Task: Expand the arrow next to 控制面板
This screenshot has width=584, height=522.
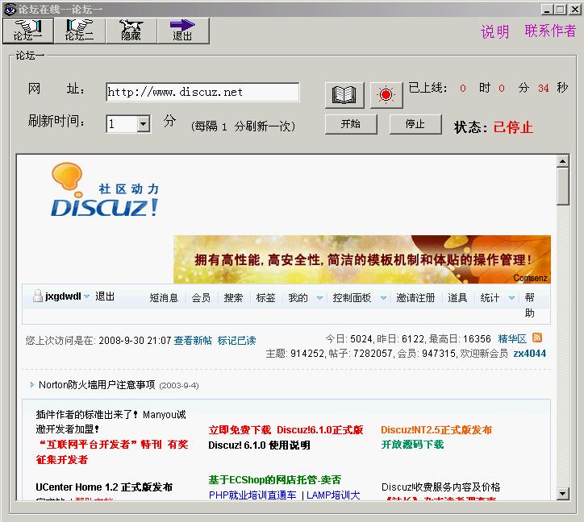Action: point(383,298)
